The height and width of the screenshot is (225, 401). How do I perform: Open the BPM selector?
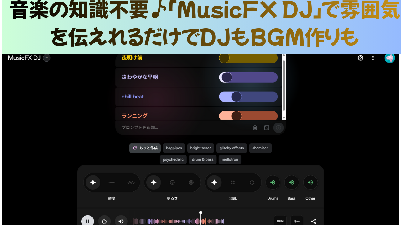tap(280, 221)
